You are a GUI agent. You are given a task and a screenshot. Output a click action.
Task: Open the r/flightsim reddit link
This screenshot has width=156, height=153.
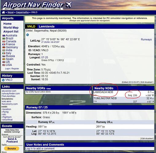pos(7,117)
